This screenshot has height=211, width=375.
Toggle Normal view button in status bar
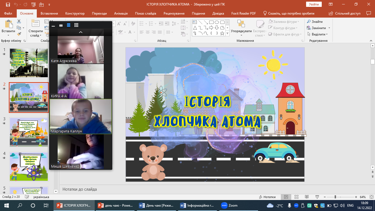click(x=286, y=197)
